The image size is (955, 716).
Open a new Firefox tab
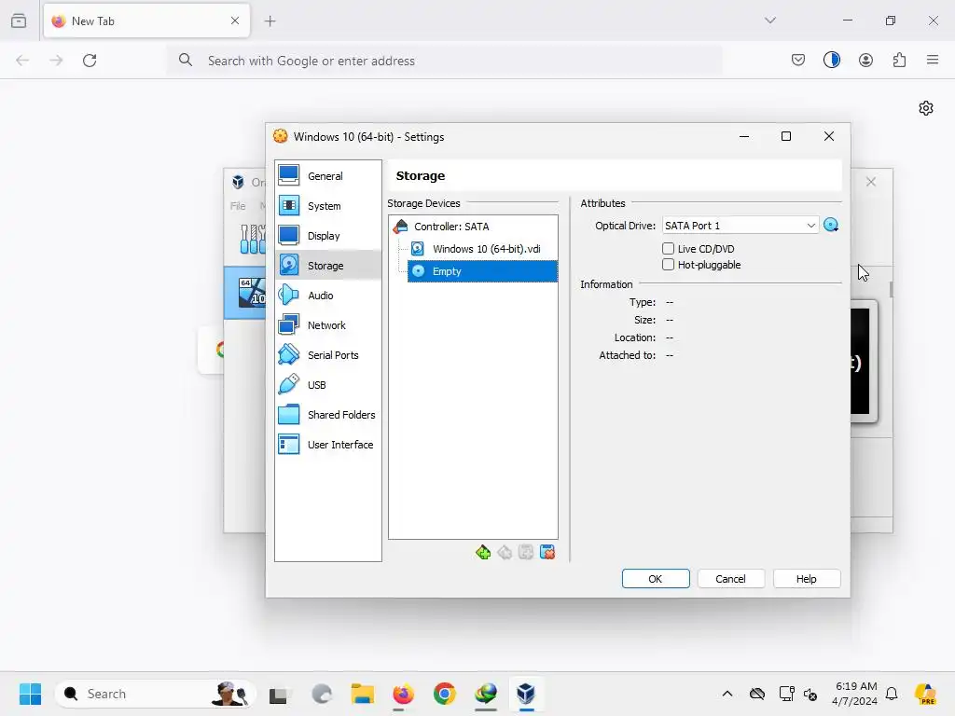pyautogui.click(x=270, y=21)
